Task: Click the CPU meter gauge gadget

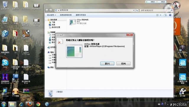Action: coord(176,5)
